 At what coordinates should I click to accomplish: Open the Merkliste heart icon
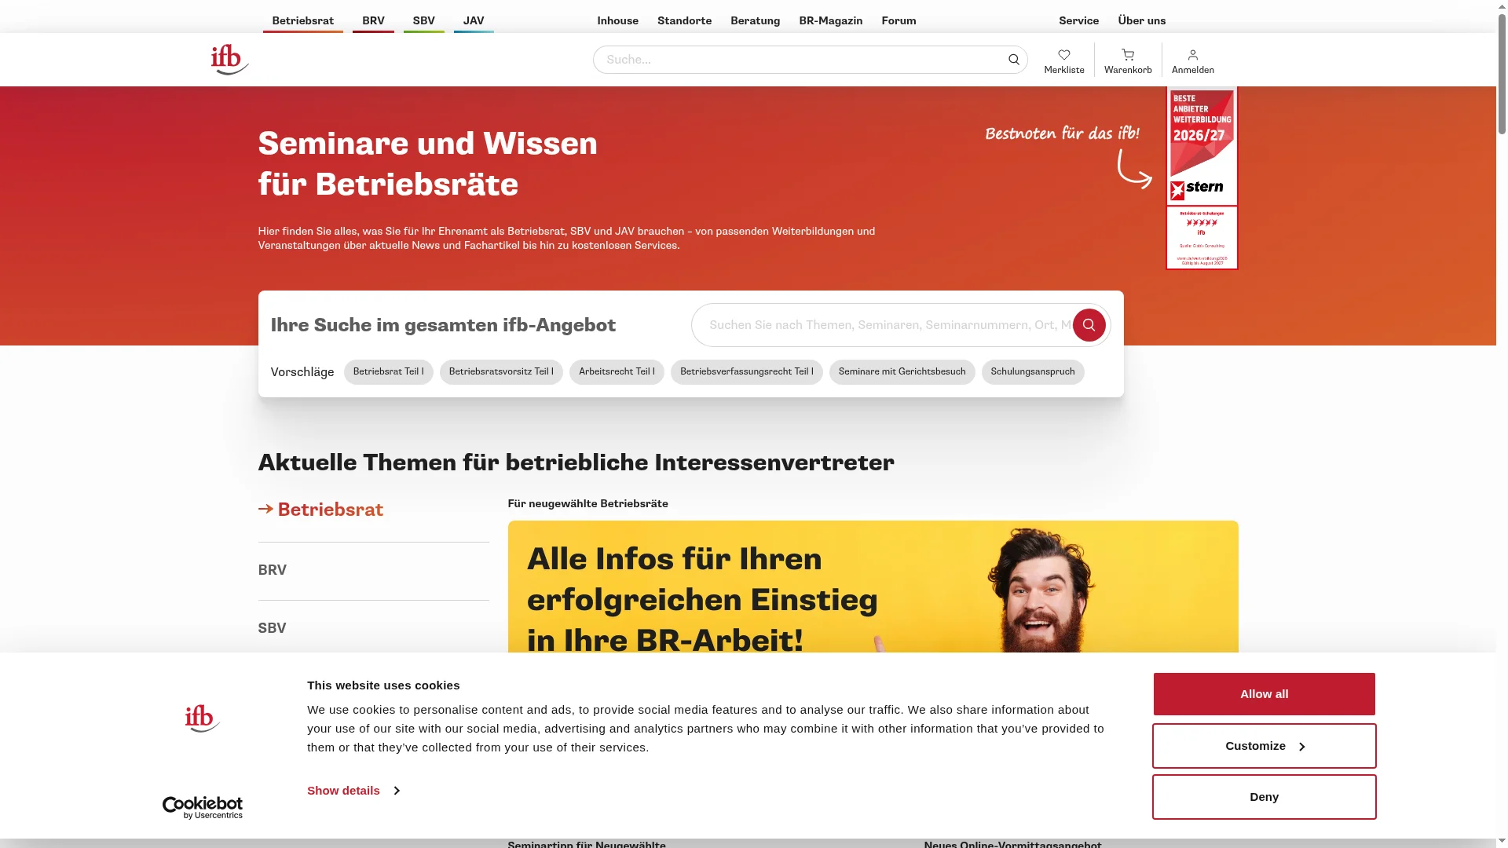(1064, 60)
